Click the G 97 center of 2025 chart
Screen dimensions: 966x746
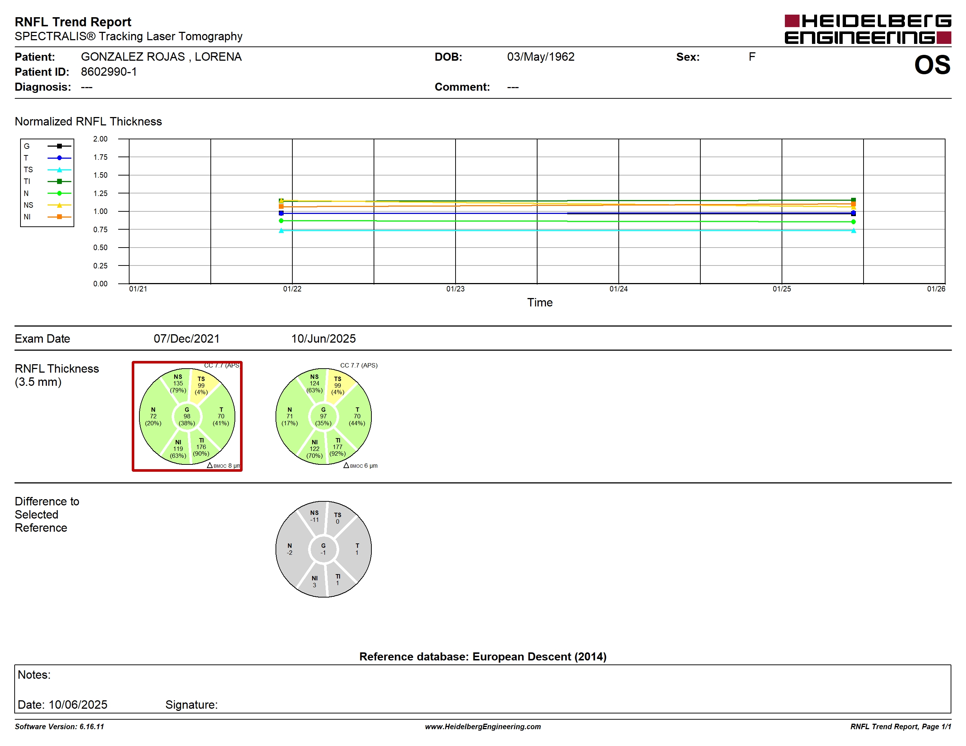click(323, 416)
